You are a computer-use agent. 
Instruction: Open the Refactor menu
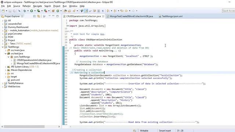[26, 6]
